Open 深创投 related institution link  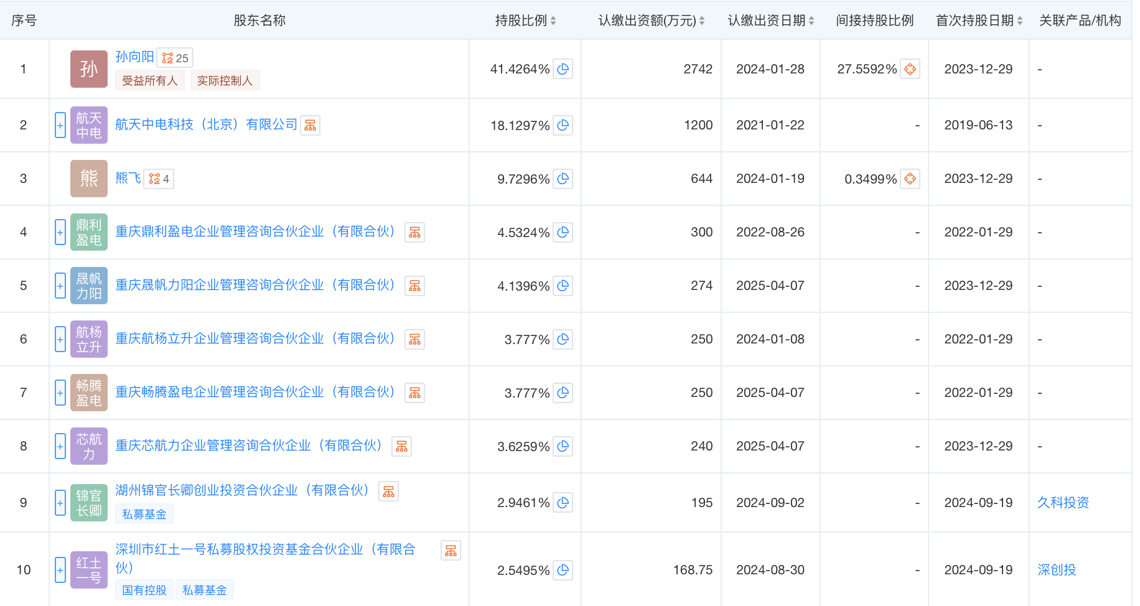pos(1057,570)
